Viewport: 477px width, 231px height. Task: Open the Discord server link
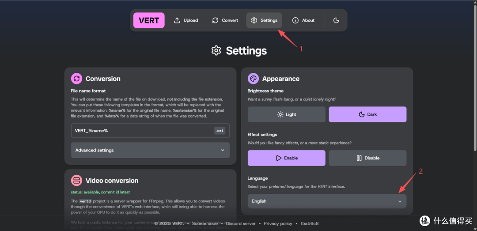pos(241,223)
